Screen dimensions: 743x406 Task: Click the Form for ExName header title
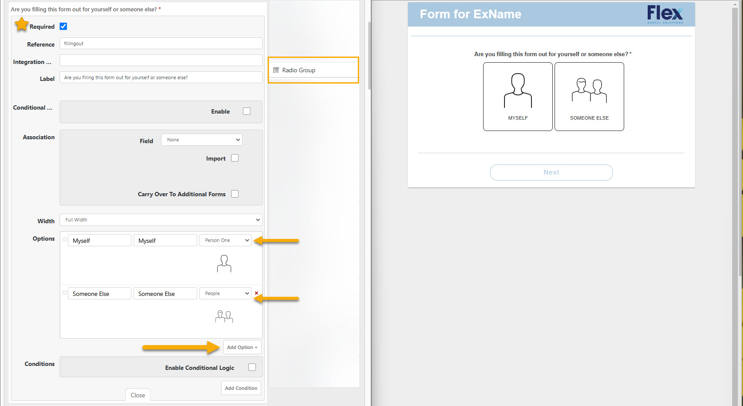point(471,14)
